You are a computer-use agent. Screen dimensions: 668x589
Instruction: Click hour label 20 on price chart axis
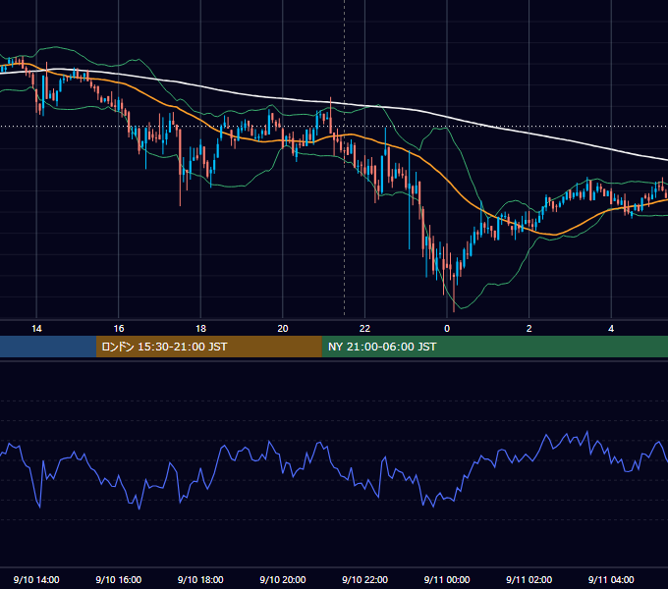coord(283,329)
